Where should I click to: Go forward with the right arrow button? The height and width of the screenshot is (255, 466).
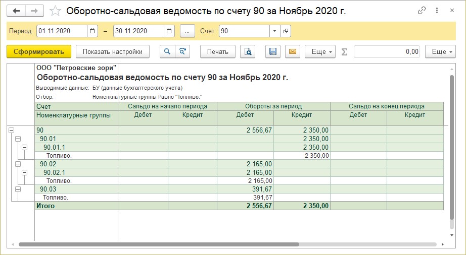pos(34,11)
